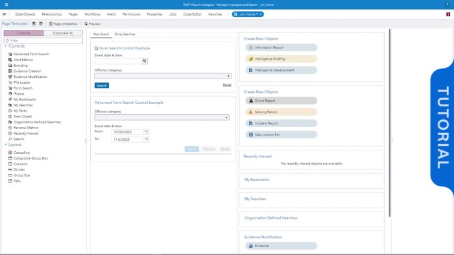Click the vertical scrollbar of the page canvas
The image size is (454, 255).
click(390, 123)
